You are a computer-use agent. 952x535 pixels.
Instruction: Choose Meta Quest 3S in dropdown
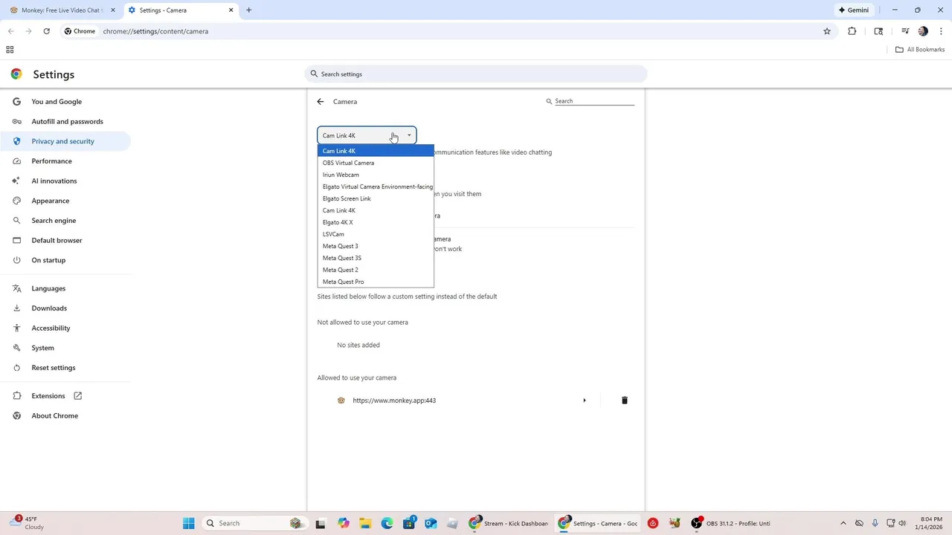pyautogui.click(x=376, y=258)
